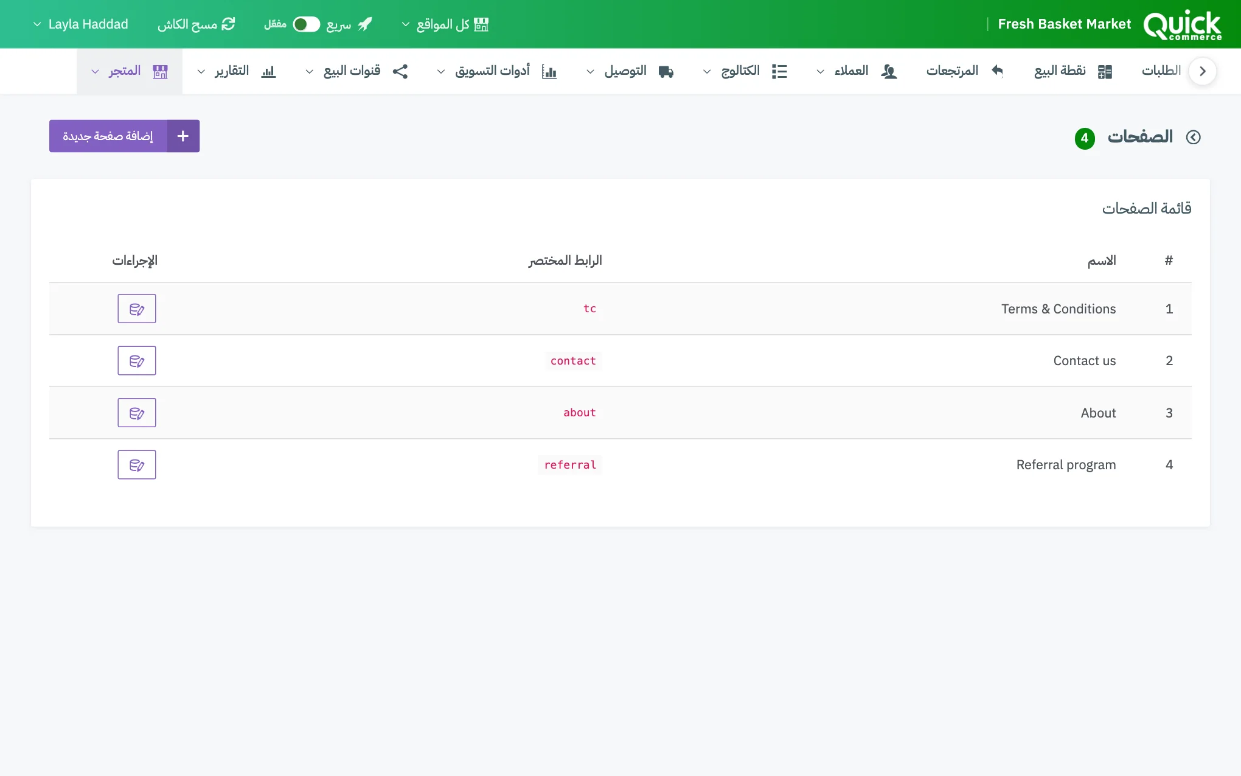The height and width of the screenshot is (776, 1241).
Task: Click the share icon for قنوات البيع
Action: 400,71
